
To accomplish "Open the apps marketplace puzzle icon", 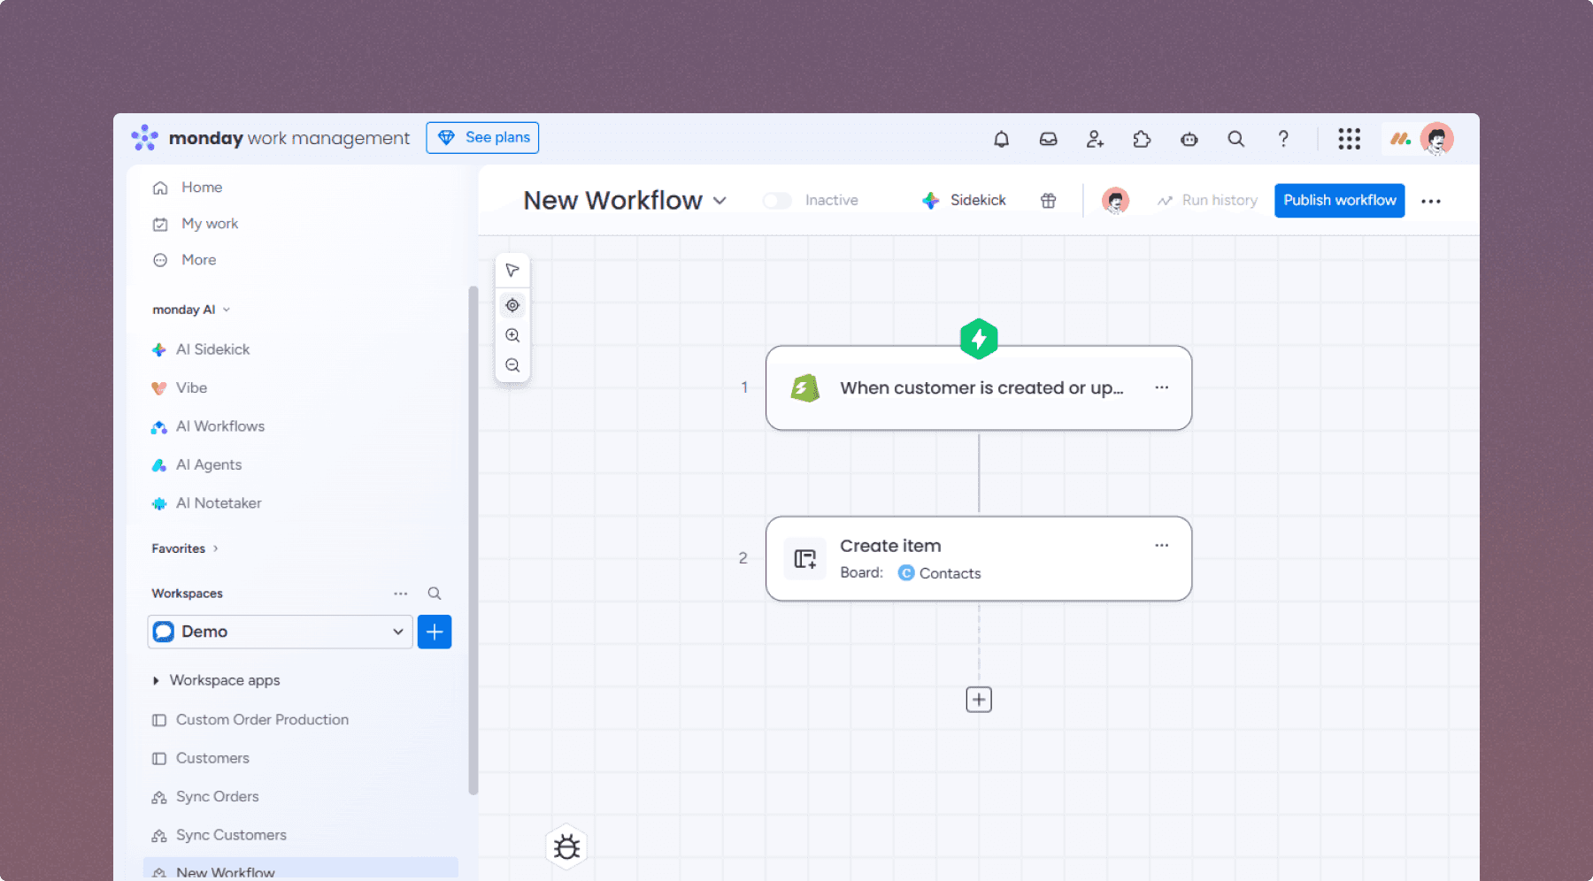I will point(1142,139).
